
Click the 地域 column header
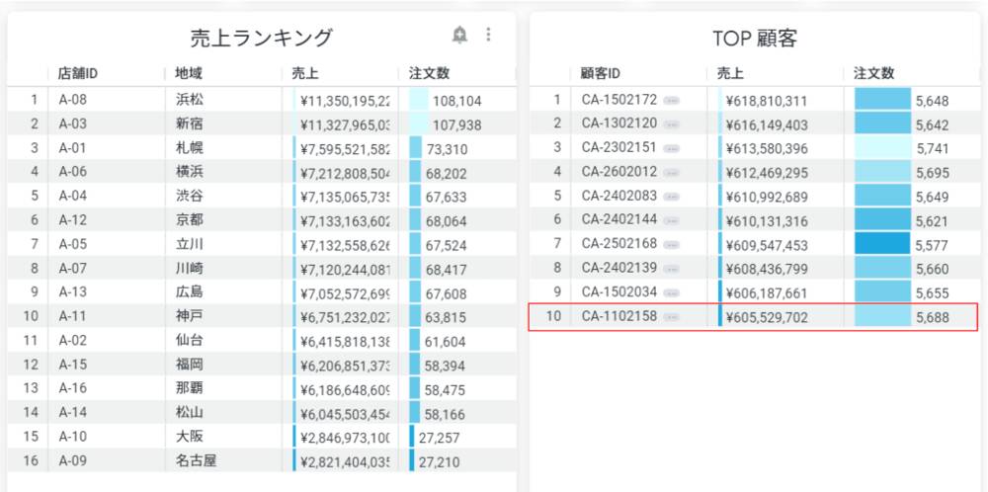(189, 73)
